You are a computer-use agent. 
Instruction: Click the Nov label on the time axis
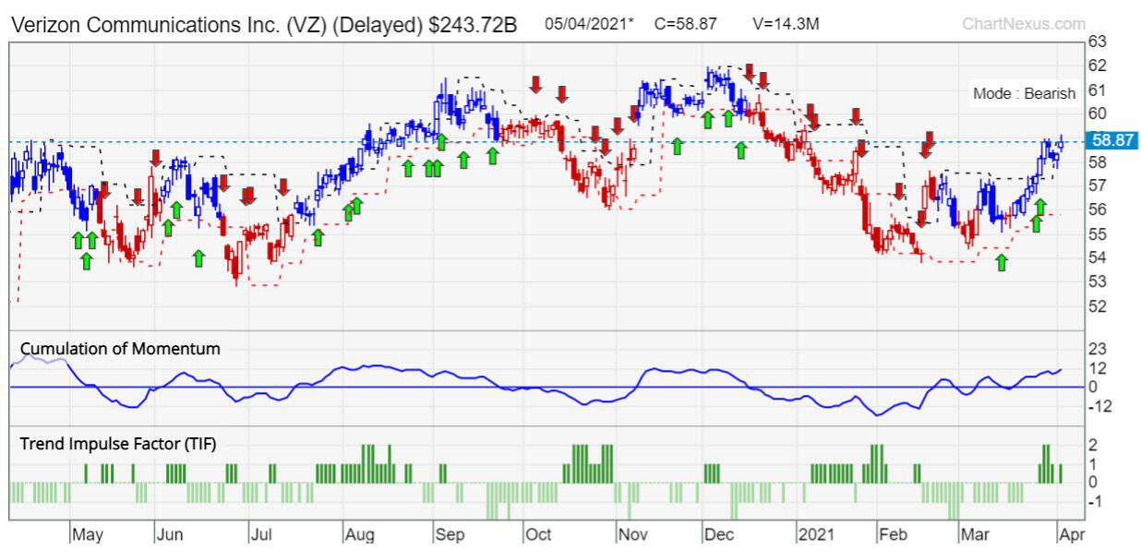point(632,534)
